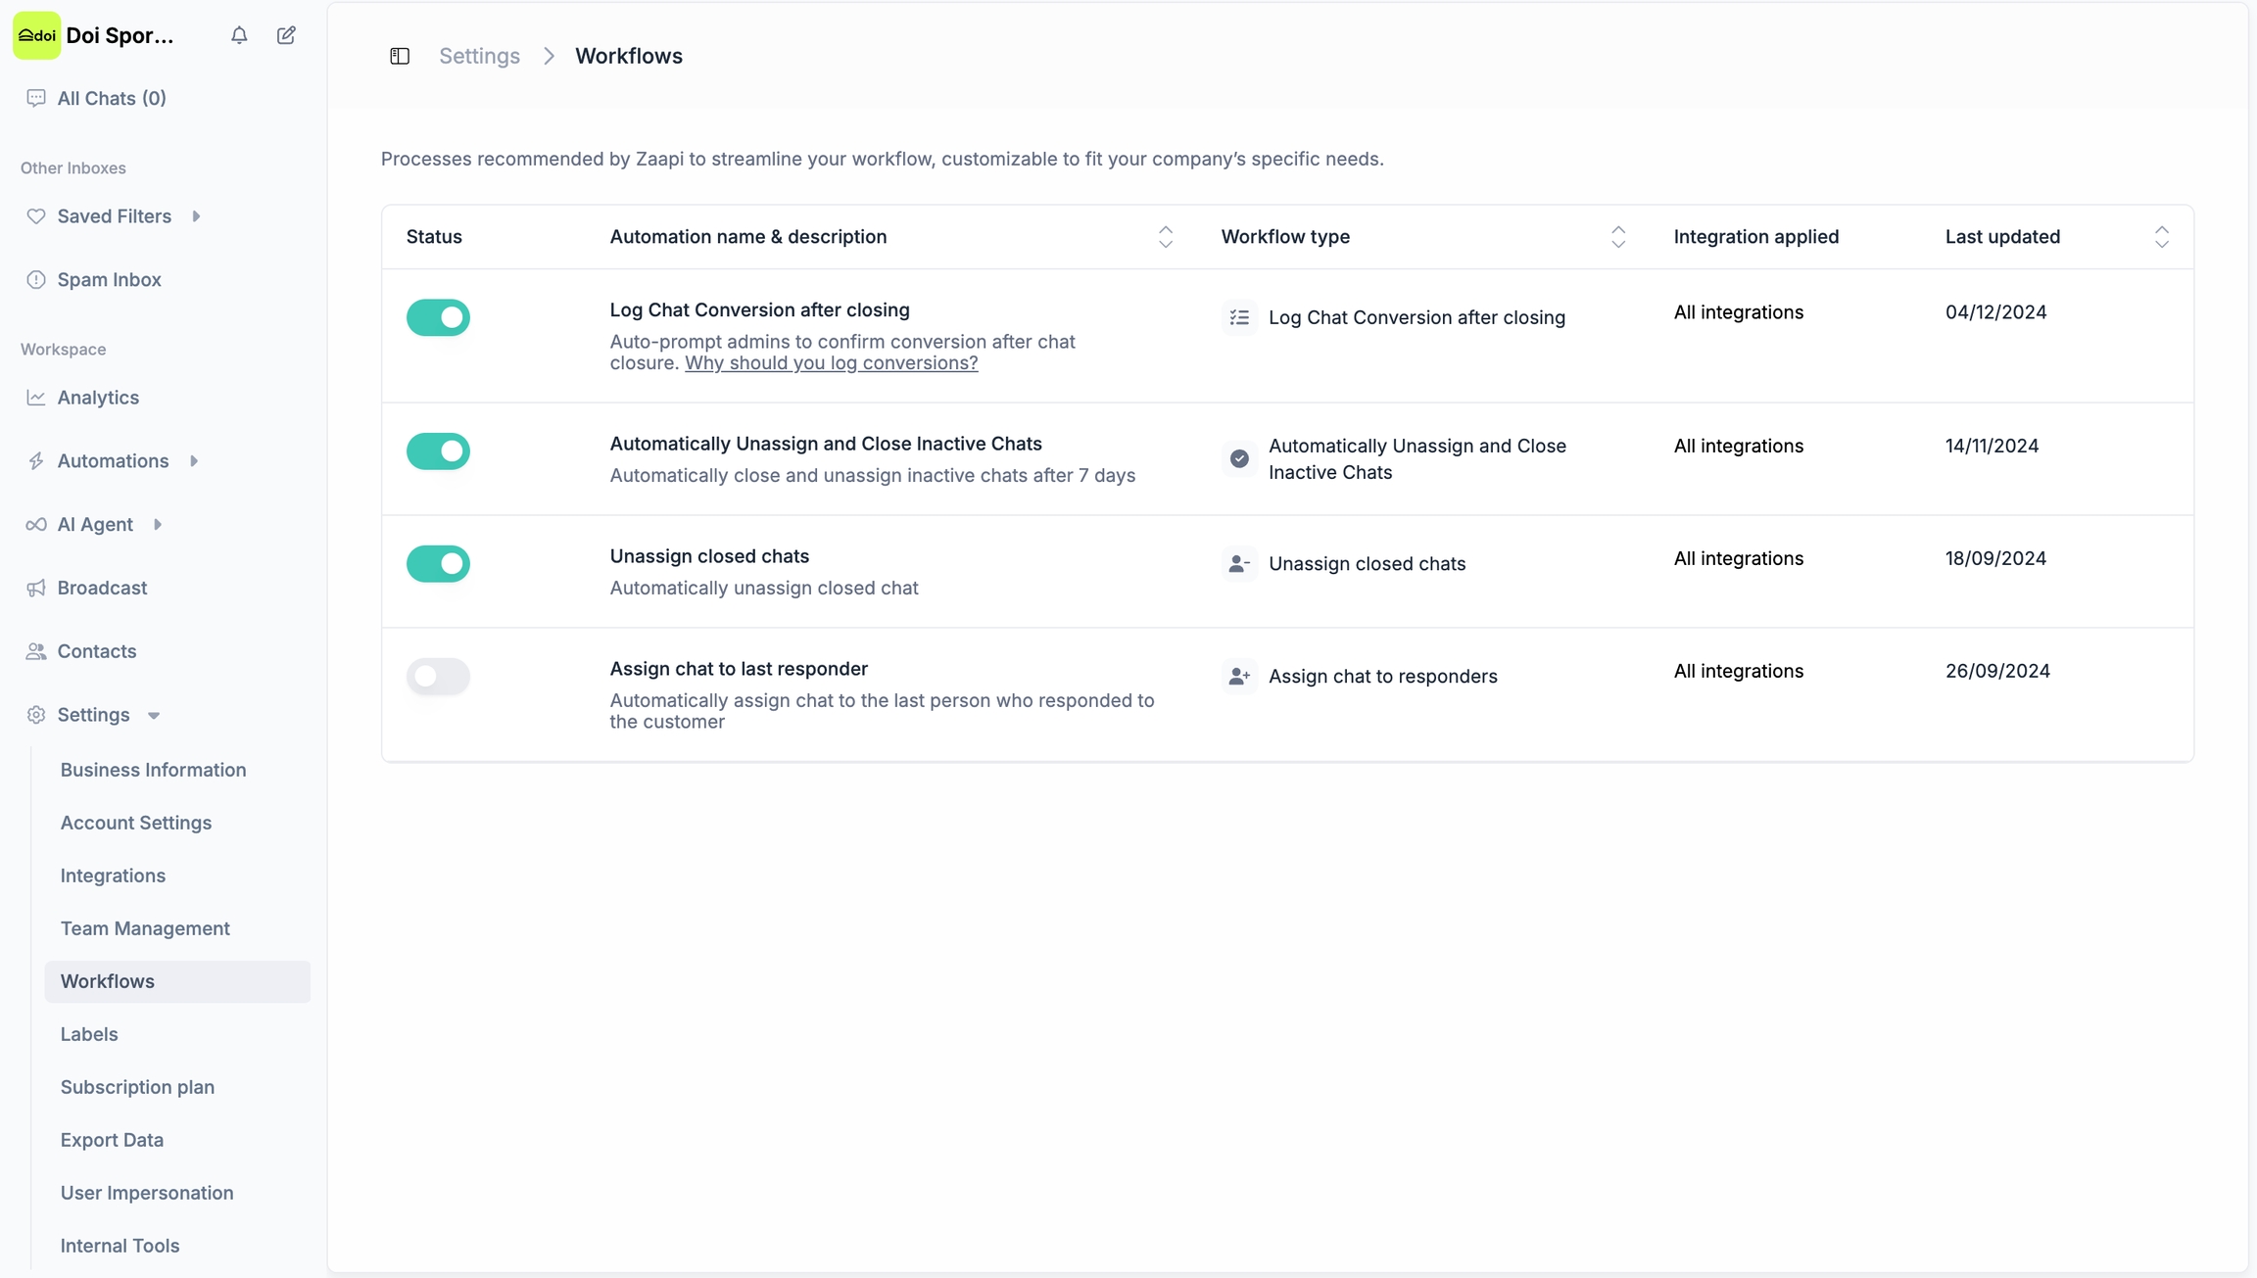Open the Spam Inbox
The image size is (2257, 1278).
(x=109, y=279)
